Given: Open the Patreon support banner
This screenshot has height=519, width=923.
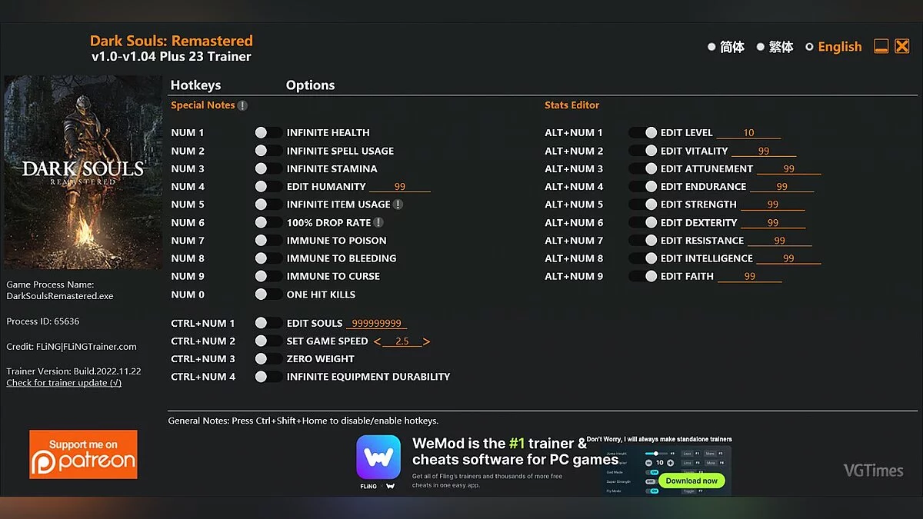Looking at the screenshot, I should coord(83,454).
